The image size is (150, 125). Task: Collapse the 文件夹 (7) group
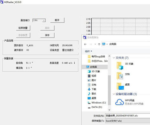114,58
